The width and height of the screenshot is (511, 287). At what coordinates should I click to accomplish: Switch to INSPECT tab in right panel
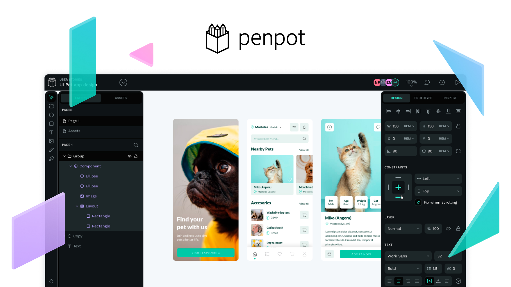[x=450, y=98]
